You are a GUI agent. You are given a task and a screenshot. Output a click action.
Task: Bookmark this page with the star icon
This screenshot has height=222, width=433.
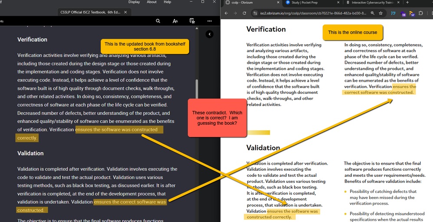click(381, 13)
